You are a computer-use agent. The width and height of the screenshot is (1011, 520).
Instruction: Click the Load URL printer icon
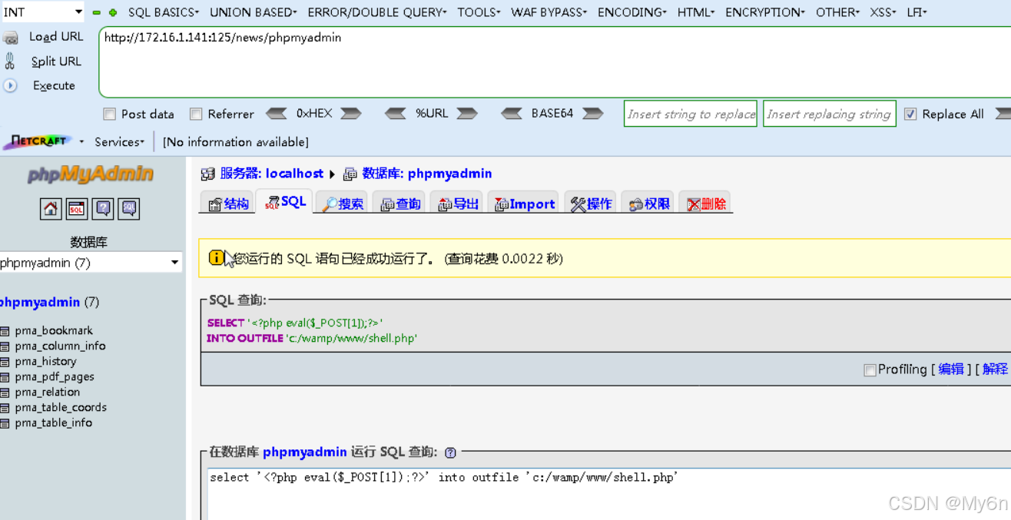(10, 37)
